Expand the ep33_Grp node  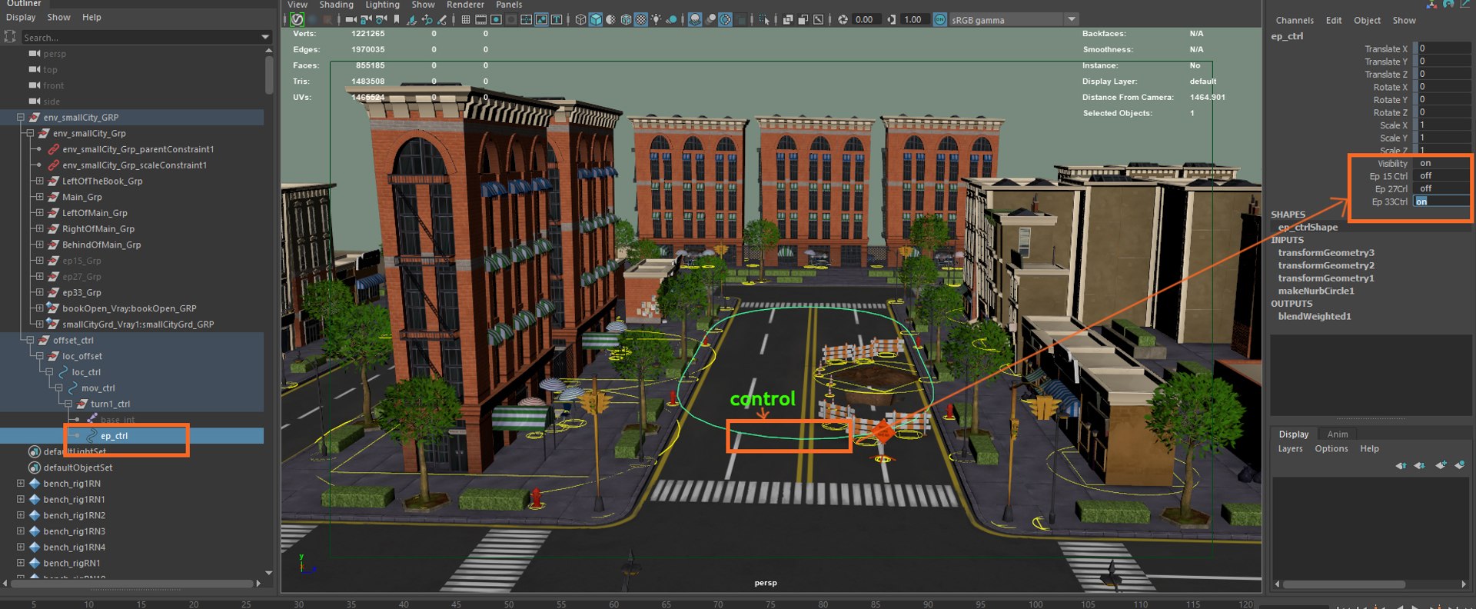[x=39, y=293]
